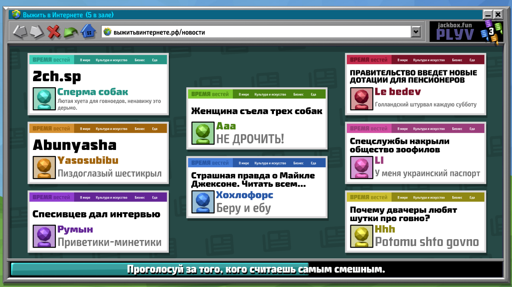This screenshot has width=512, height=287.
Task: Click the browser back arrow
Action: click(x=20, y=31)
